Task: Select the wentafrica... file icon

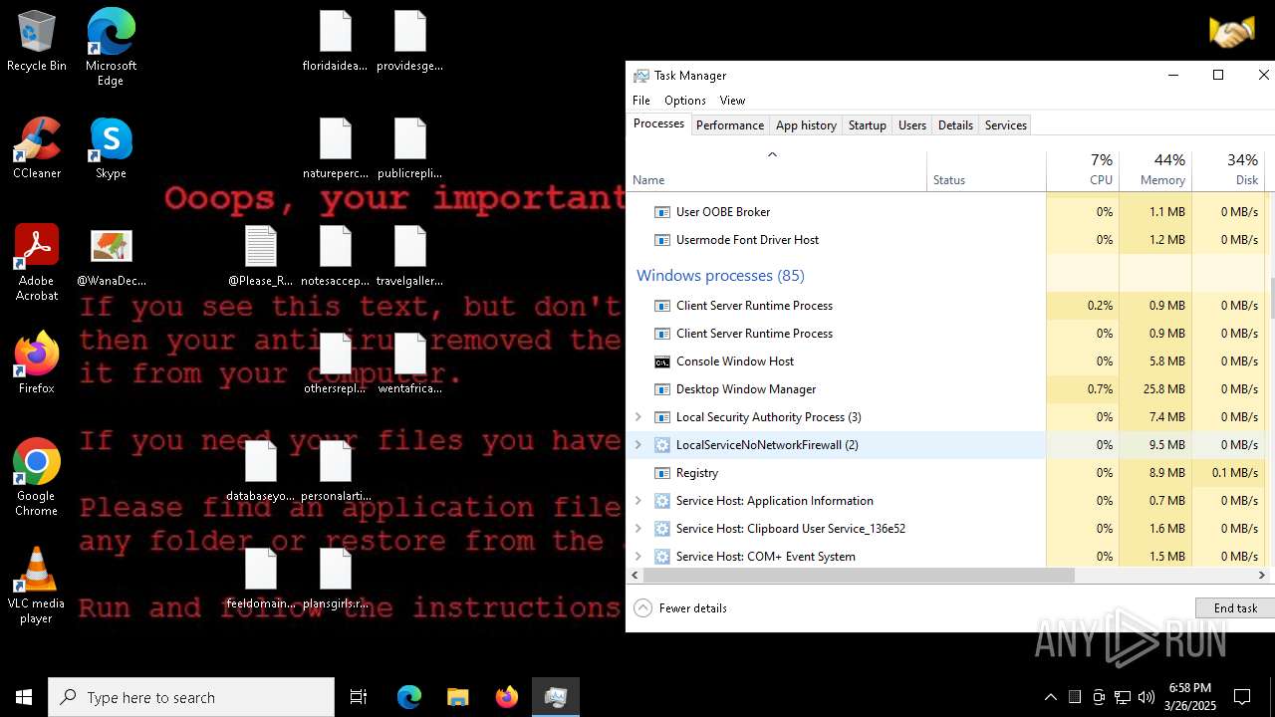Action: point(409,364)
